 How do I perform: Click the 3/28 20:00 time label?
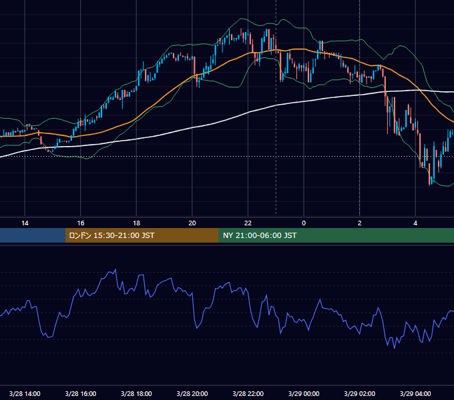[192, 393]
